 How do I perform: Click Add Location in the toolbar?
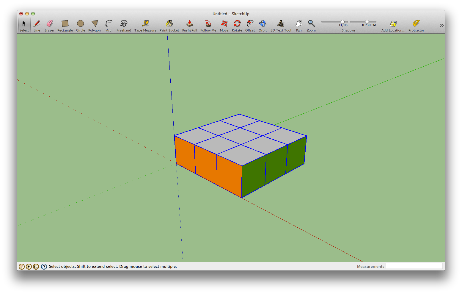coord(393,24)
